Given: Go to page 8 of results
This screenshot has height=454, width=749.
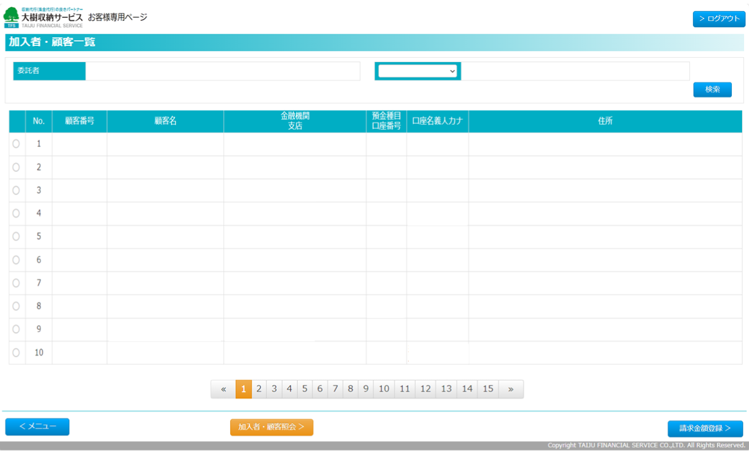Looking at the screenshot, I should (351, 389).
